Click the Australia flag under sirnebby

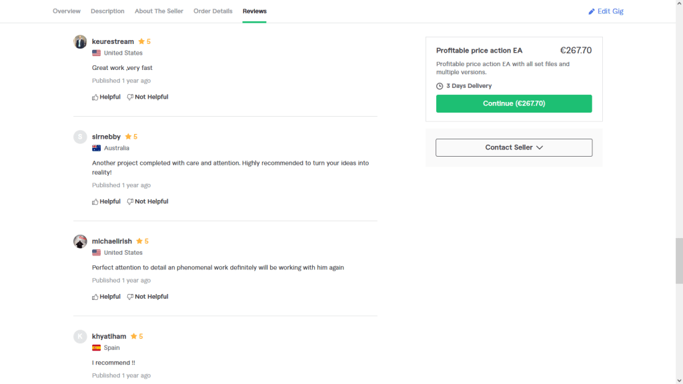[97, 148]
